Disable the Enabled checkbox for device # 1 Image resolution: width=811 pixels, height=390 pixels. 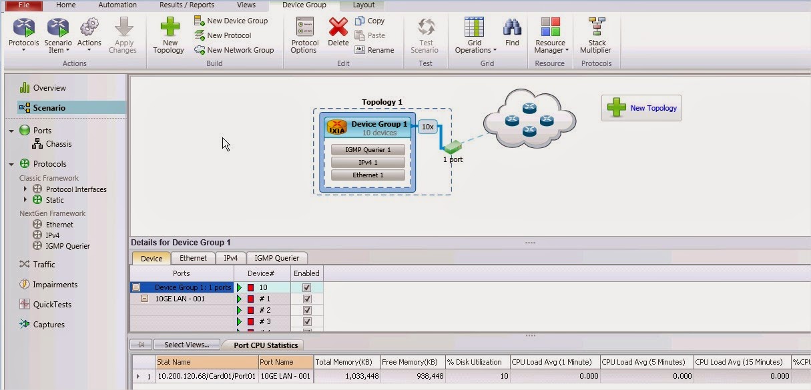click(306, 299)
